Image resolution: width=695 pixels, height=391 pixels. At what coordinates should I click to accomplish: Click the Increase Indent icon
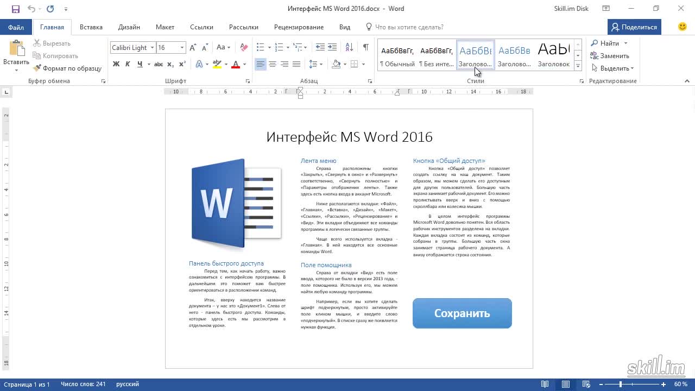coord(332,48)
